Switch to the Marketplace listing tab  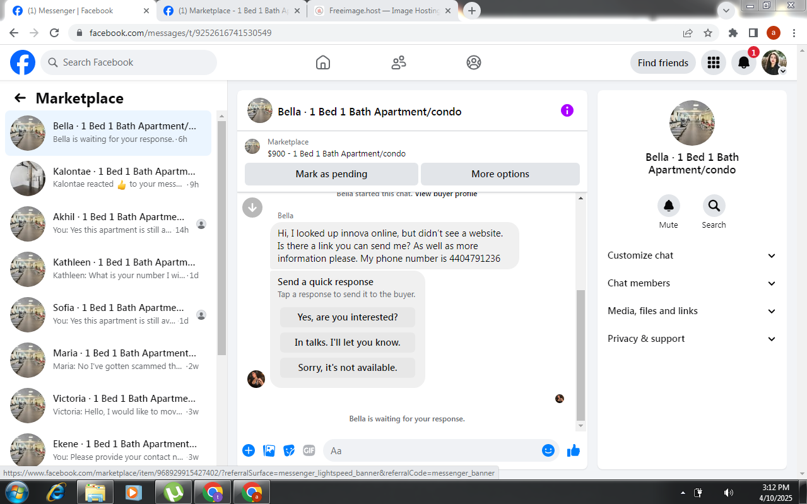(231, 11)
